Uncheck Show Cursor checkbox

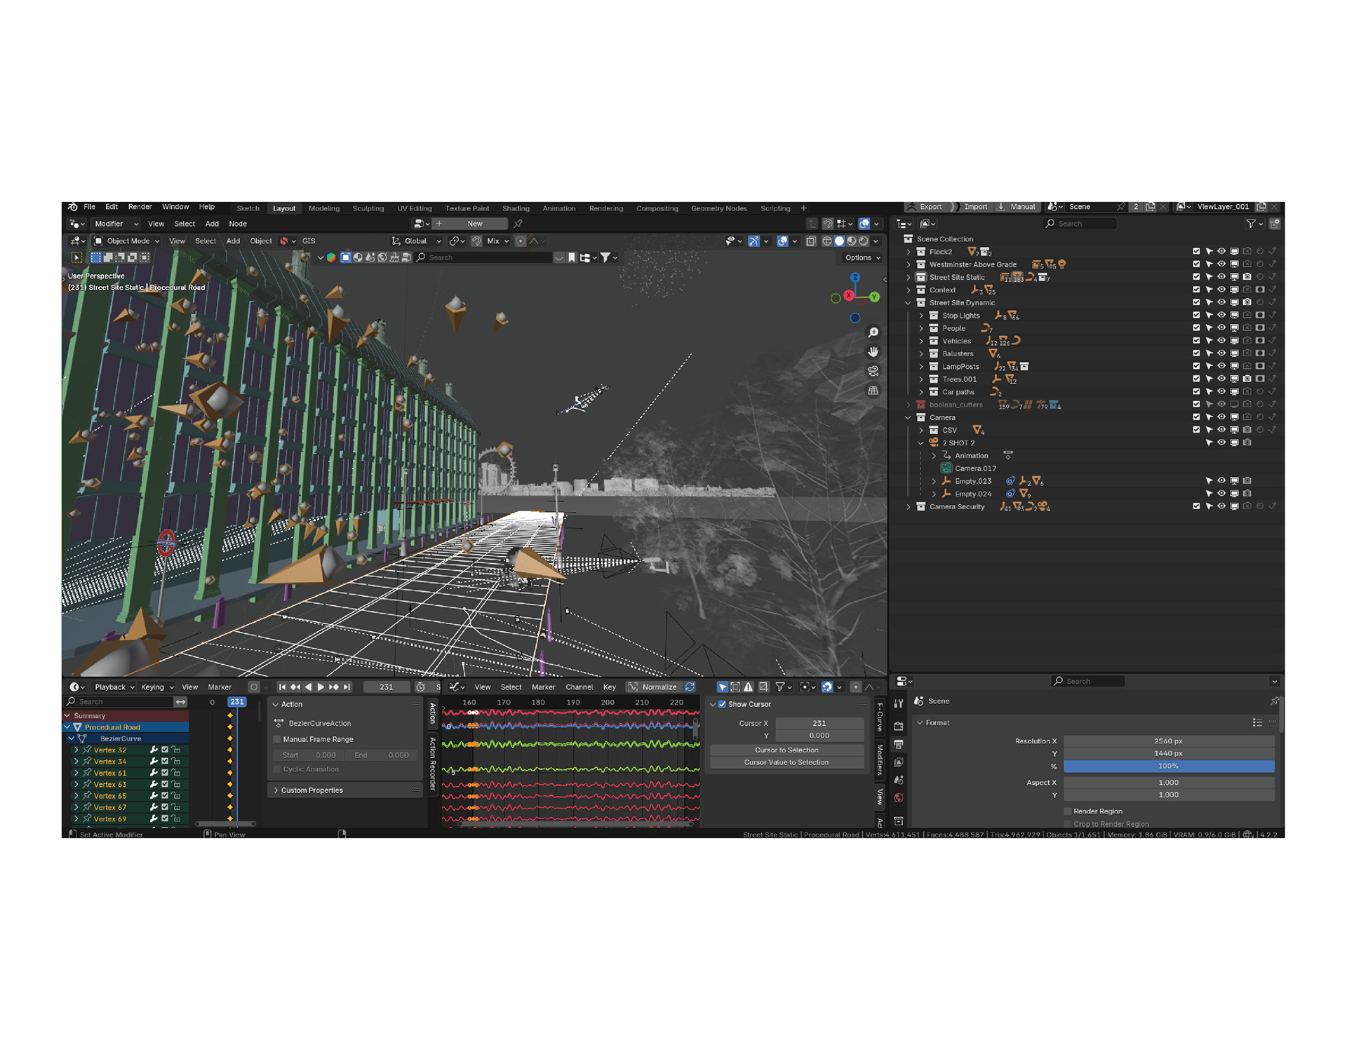tap(722, 704)
